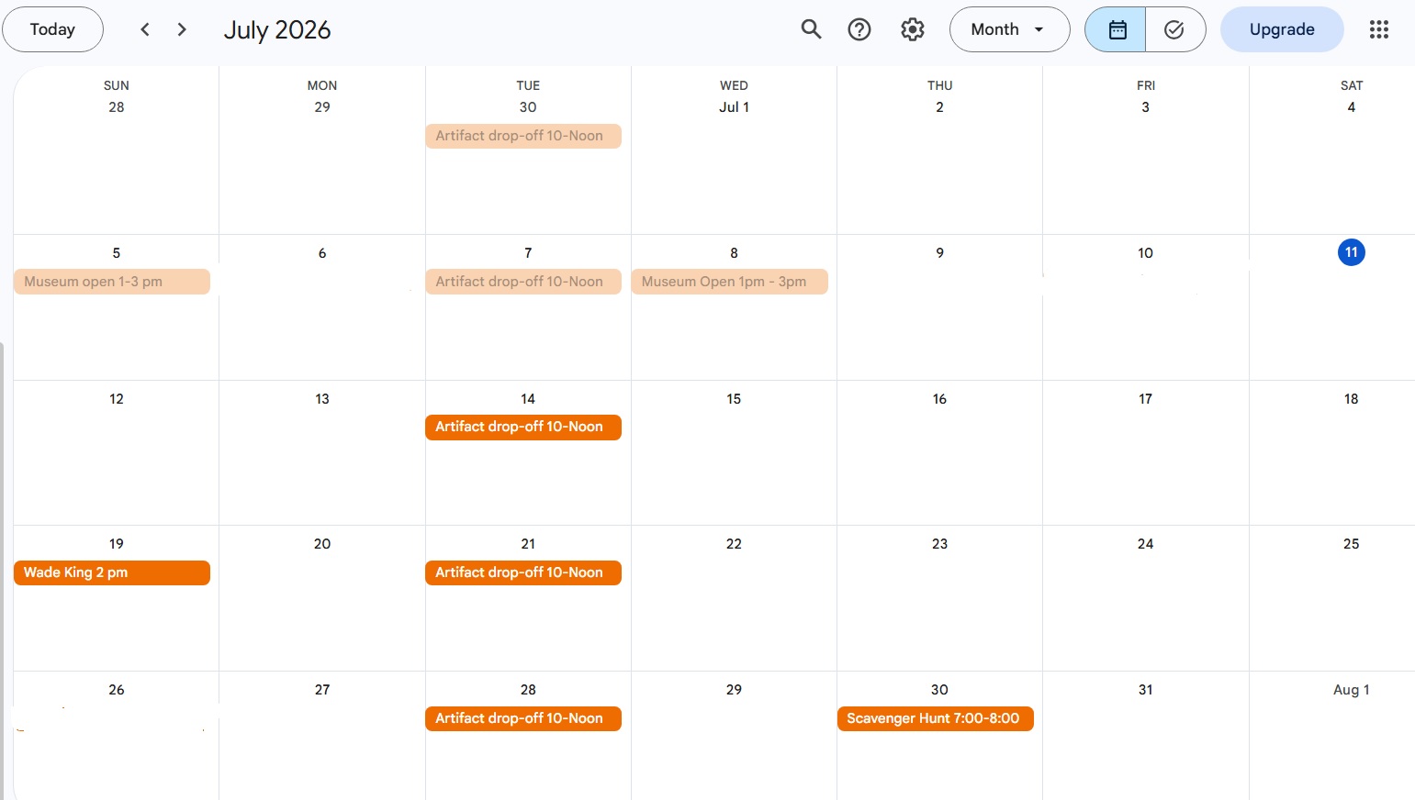Click date number 23
This screenshot has height=800, width=1415.
(939, 544)
